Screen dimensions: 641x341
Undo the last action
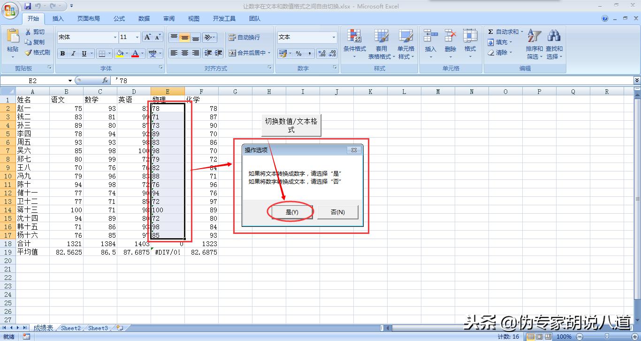[38, 6]
